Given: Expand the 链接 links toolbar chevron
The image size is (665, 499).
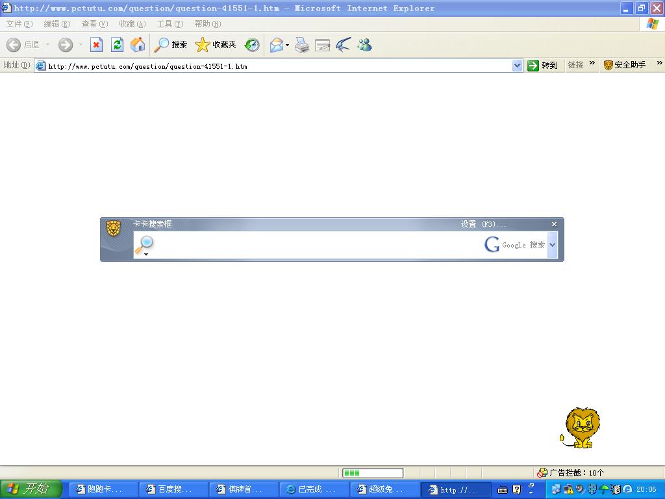Looking at the screenshot, I should (x=592, y=63).
